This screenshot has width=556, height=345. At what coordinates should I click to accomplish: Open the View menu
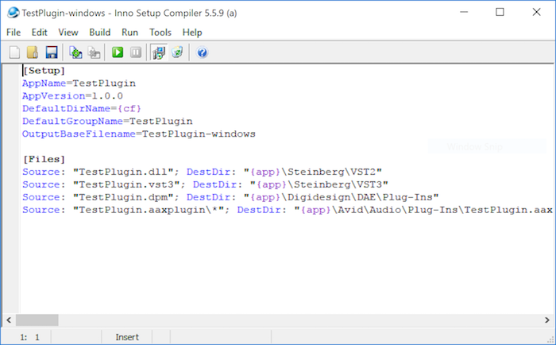coord(68,33)
